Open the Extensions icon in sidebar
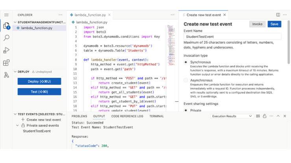The image size is (291, 163). 6,63
